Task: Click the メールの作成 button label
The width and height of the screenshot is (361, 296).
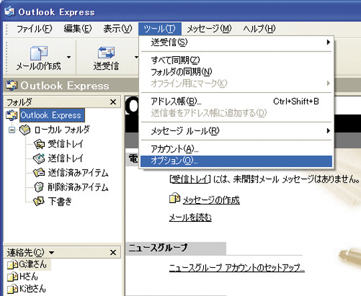Action: (39, 66)
